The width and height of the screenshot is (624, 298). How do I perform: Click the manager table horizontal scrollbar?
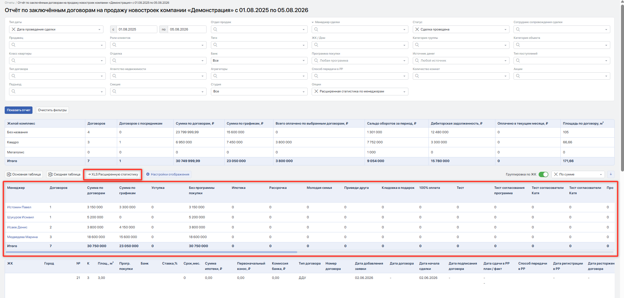pyautogui.click(x=151, y=252)
